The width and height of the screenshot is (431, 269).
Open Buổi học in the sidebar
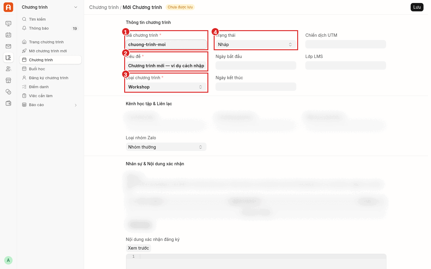coord(50,69)
